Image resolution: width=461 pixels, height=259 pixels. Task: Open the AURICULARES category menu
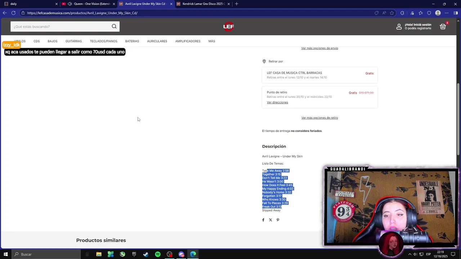157,41
